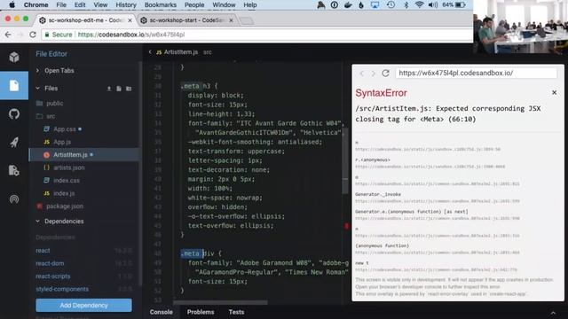Screen dimensions: 568x319
Task: Open the Bluetooth menu bar icon
Action: point(406,5)
